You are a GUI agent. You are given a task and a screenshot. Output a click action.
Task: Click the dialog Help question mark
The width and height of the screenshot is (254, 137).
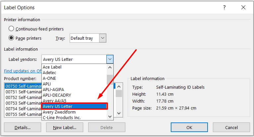[x=224, y=7]
